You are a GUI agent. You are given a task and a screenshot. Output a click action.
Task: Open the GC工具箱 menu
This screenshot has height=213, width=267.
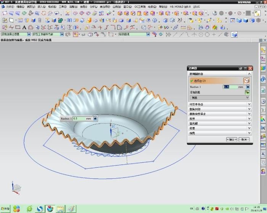point(140,7)
